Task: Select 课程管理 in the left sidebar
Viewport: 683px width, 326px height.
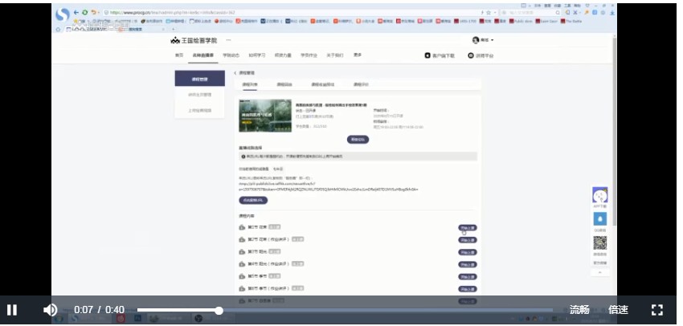Action: tap(200, 79)
